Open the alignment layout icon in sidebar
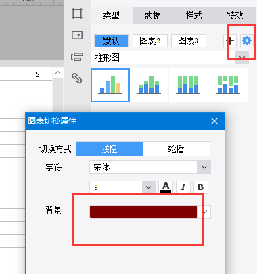This screenshot has width=257, height=274. [77, 57]
